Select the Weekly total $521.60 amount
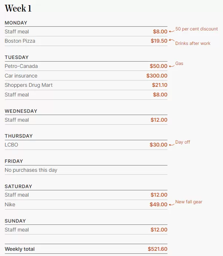 (157, 249)
